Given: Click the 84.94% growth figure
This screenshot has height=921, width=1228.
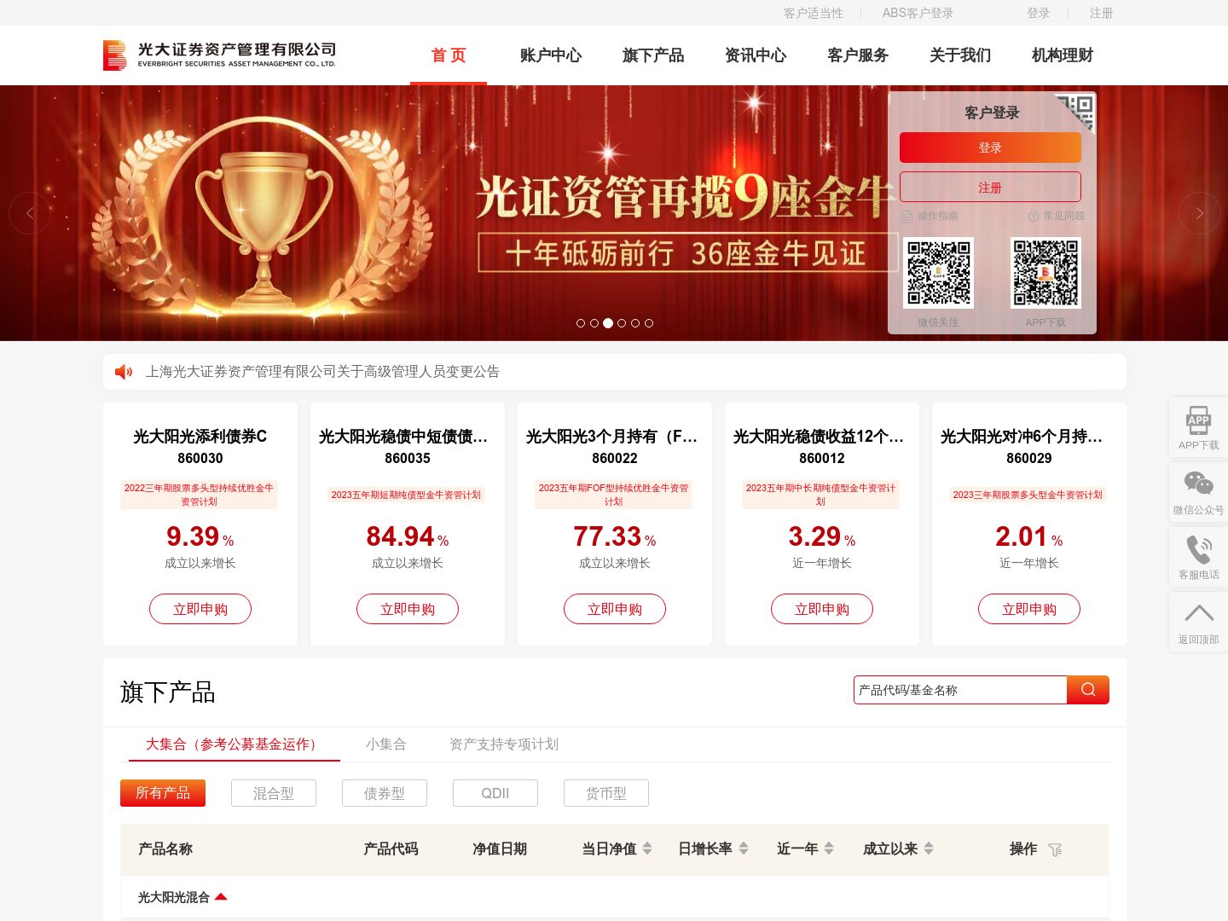Looking at the screenshot, I should pos(408,536).
